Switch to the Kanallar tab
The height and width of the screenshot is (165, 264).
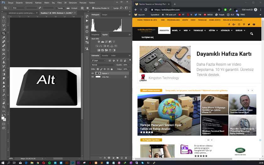tap(105, 56)
